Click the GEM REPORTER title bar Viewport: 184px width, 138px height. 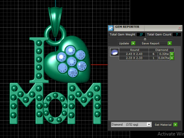pos(145,28)
